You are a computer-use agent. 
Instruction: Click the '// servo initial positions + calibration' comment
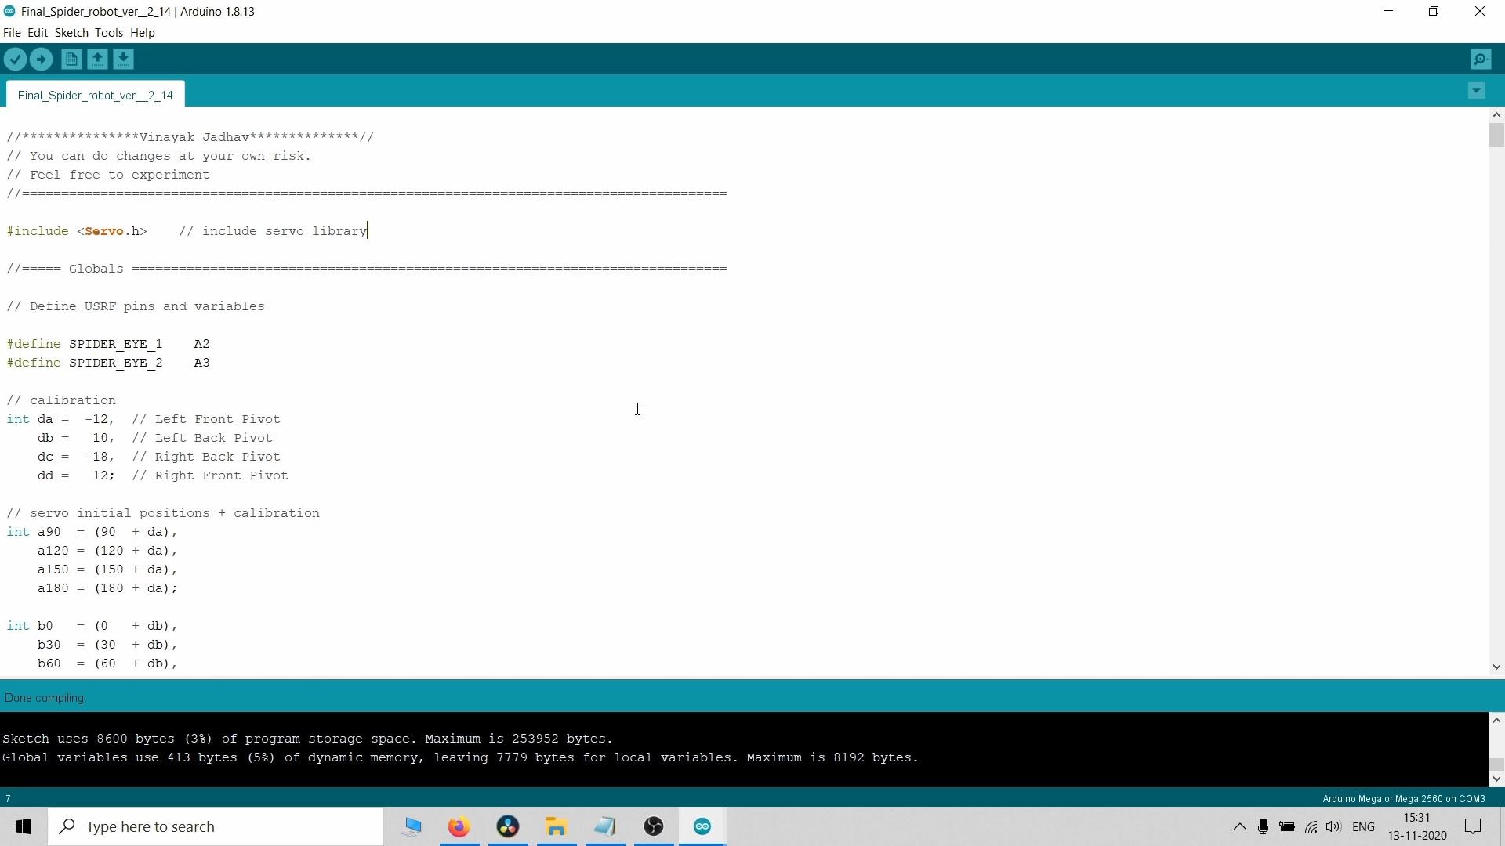point(163,513)
